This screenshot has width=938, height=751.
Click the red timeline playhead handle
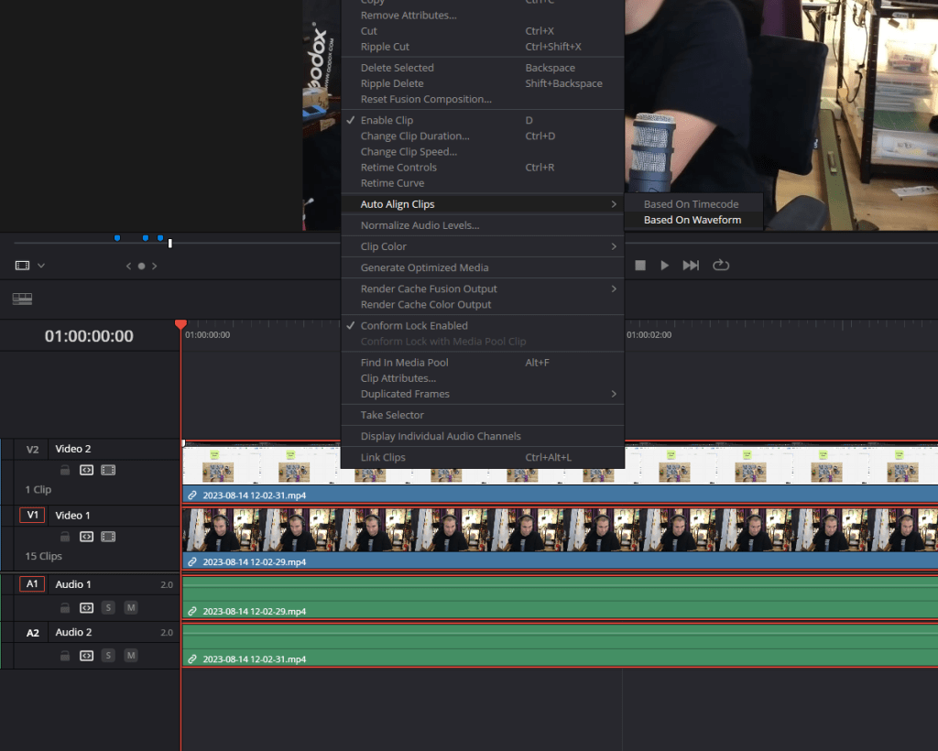180,324
